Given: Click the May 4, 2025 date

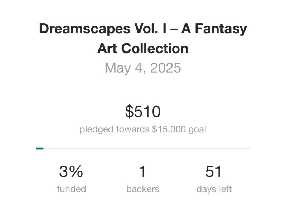Looking at the screenshot, I should (x=143, y=68).
